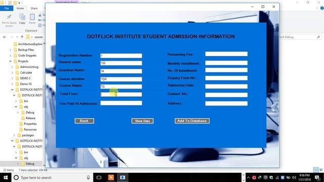
Task: Go back using Explorer back arrow
Action: (5, 37)
